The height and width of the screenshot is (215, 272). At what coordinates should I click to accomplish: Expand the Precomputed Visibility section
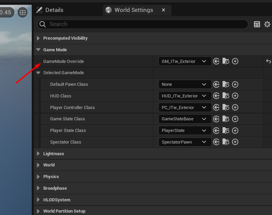(38, 38)
